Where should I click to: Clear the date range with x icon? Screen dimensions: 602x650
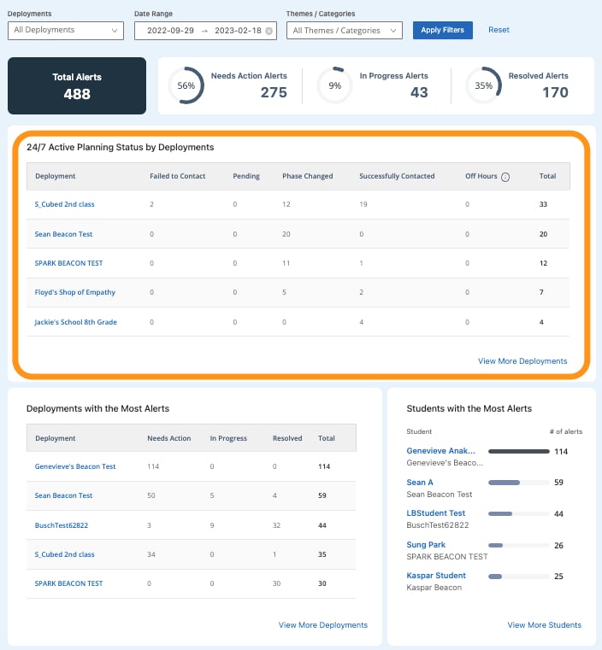pos(269,31)
